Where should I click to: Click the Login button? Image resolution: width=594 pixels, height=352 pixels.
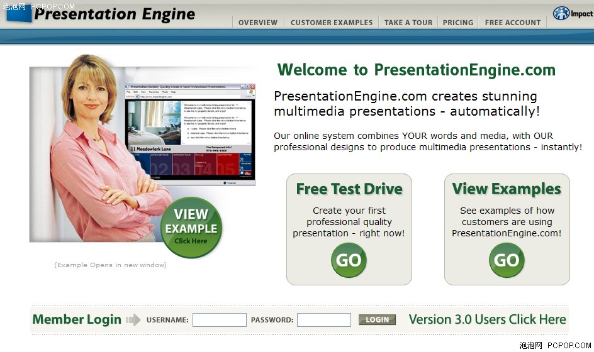[x=377, y=320]
